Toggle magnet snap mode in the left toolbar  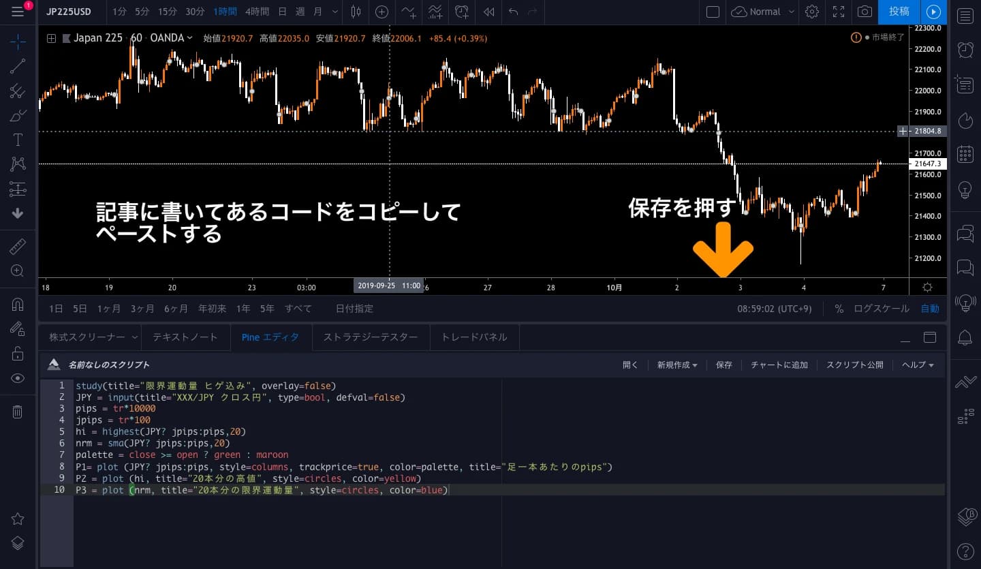click(17, 304)
